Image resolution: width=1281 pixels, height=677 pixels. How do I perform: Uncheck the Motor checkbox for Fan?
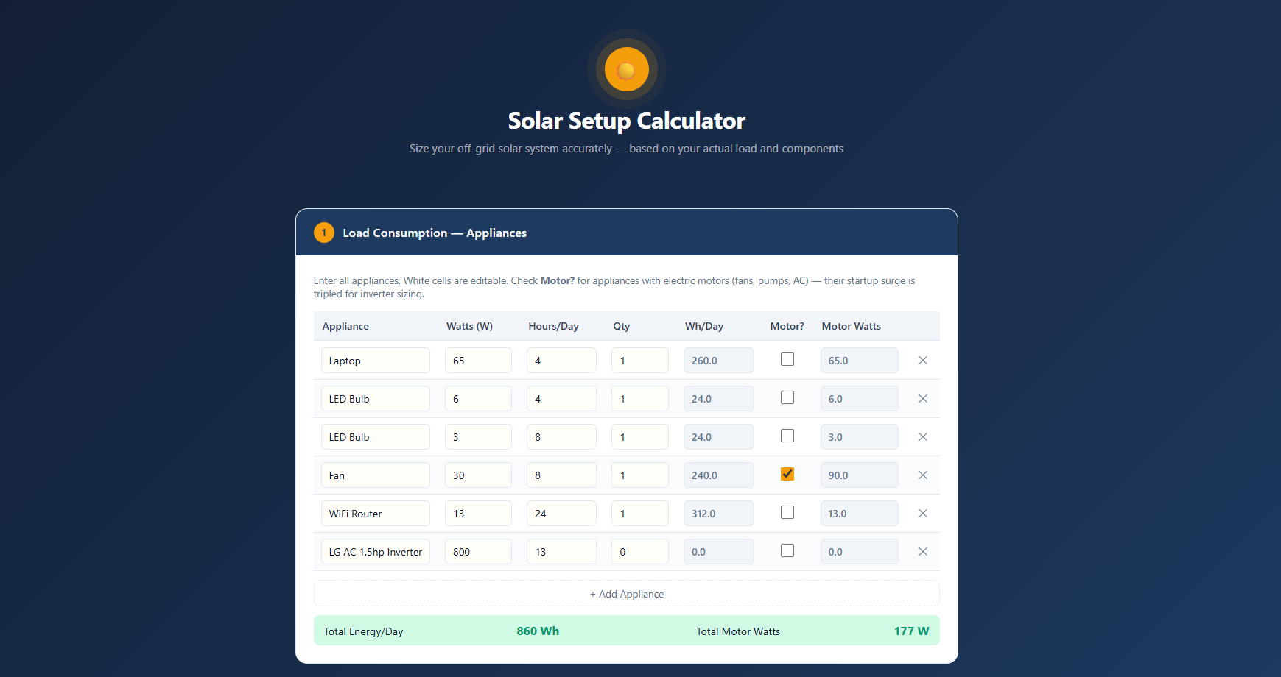click(787, 474)
